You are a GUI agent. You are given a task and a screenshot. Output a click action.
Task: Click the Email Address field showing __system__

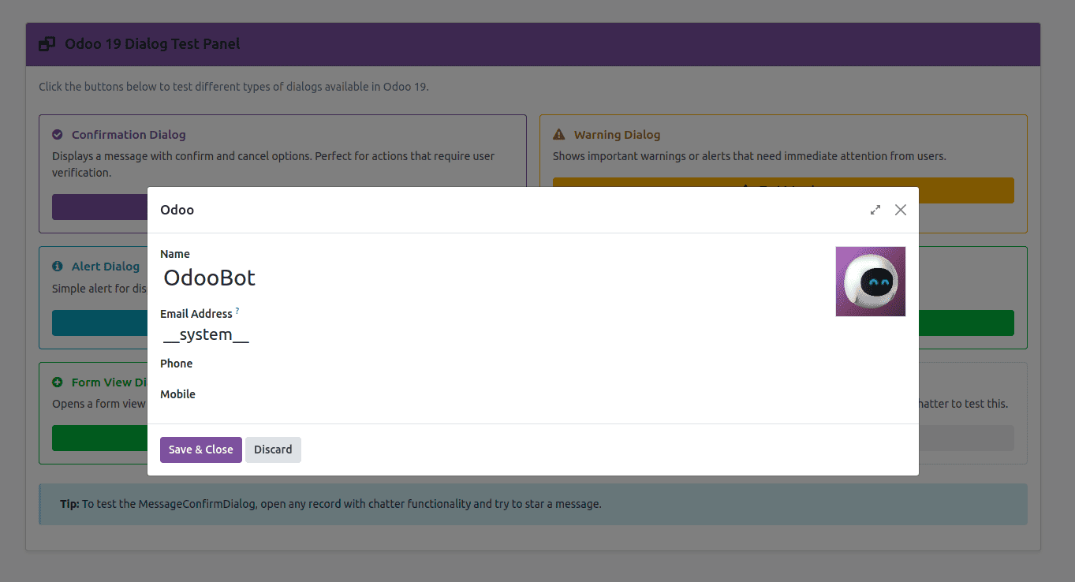[206, 334]
